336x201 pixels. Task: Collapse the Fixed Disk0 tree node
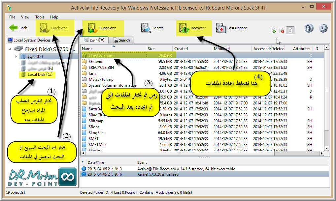10,49
